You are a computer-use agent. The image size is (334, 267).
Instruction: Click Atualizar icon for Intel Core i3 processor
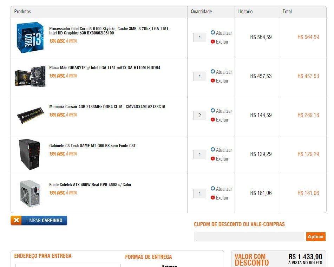pyautogui.click(x=213, y=32)
